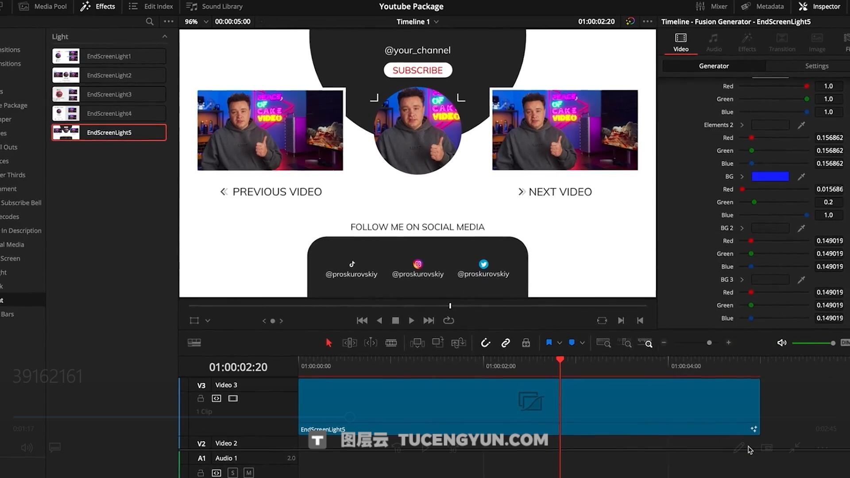This screenshot has height=478, width=850.
Task: Jump to last frame in viewer
Action: tap(429, 320)
